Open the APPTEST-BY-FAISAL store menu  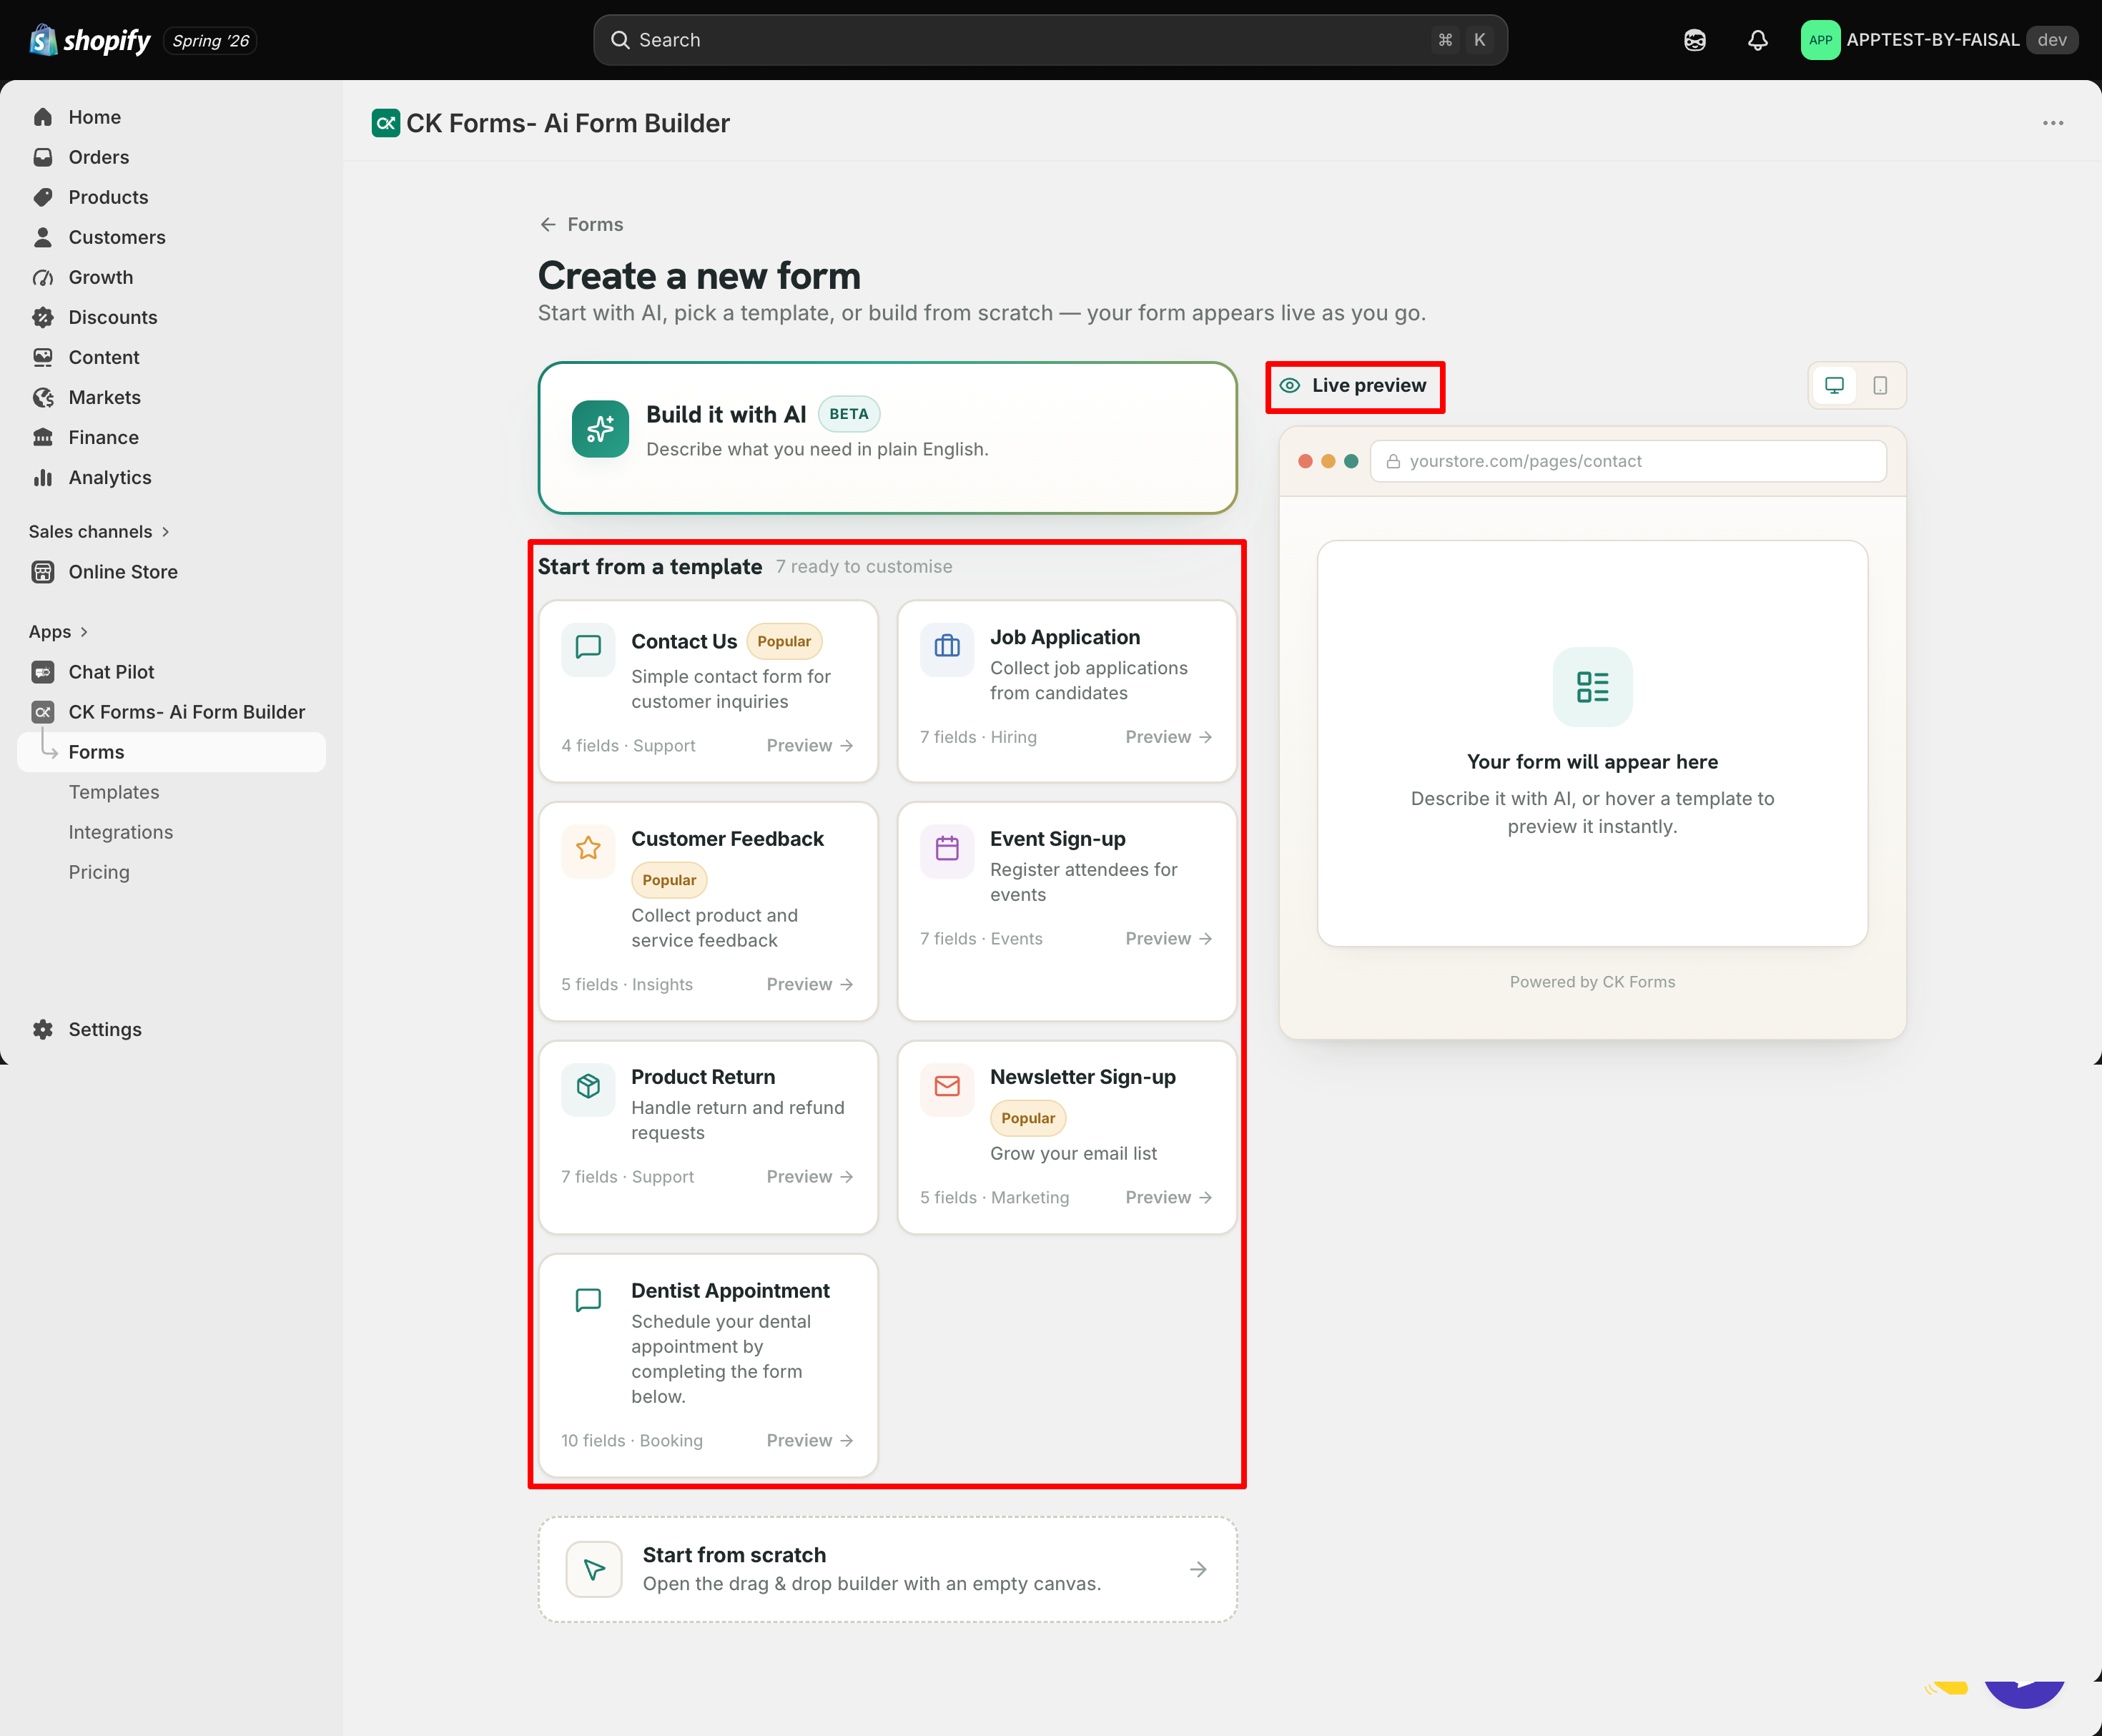[x=1939, y=40]
